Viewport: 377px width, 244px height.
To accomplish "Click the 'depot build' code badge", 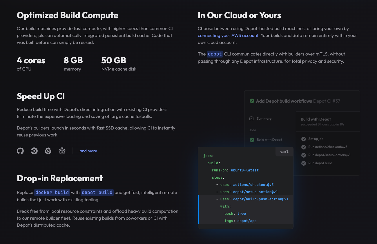I will [97, 193].
